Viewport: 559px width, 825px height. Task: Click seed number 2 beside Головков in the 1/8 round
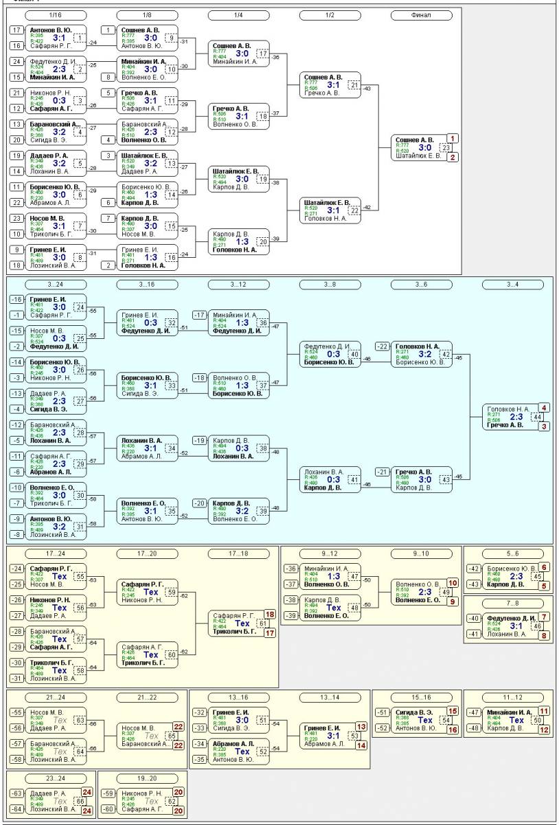[x=109, y=265]
